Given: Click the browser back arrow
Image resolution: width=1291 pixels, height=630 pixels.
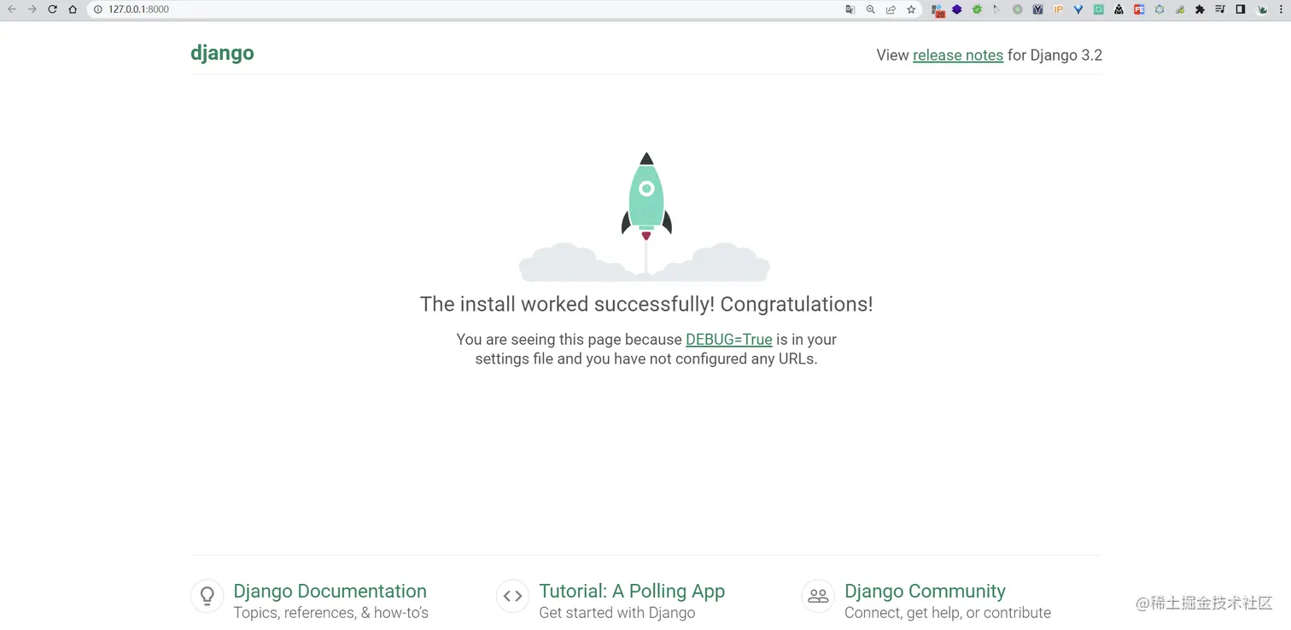Looking at the screenshot, I should (12, 9).
